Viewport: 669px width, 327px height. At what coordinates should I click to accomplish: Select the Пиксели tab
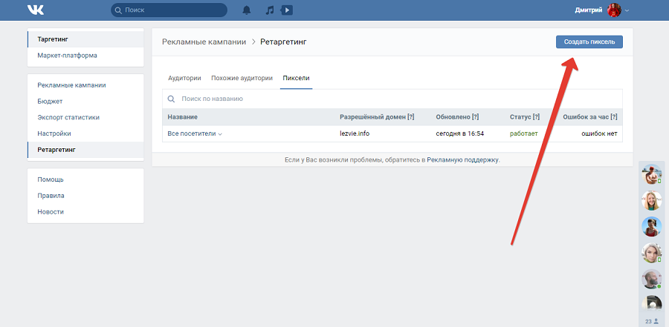click(x=296, y=78)
